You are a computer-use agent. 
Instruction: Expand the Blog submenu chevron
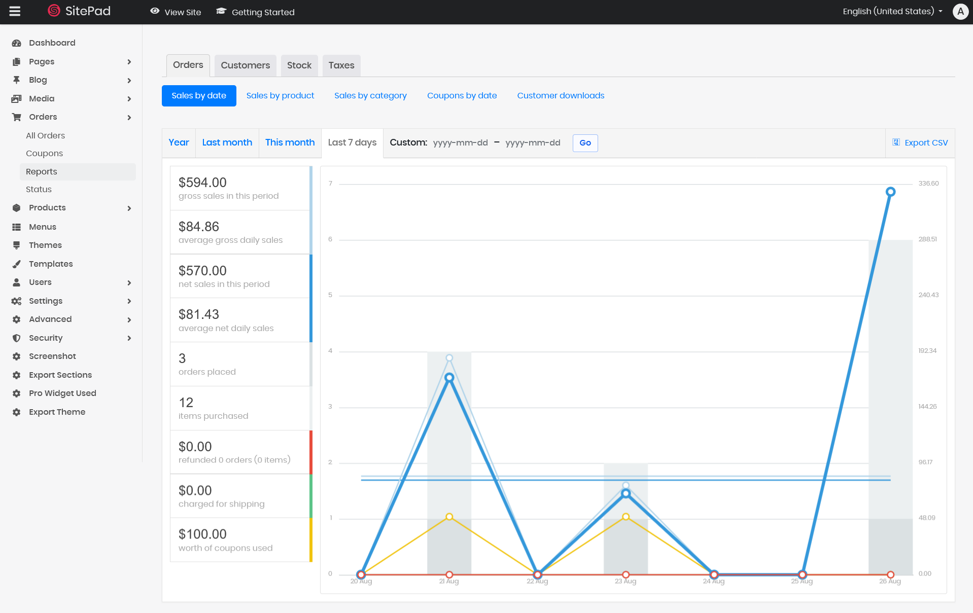coord(129,80)
